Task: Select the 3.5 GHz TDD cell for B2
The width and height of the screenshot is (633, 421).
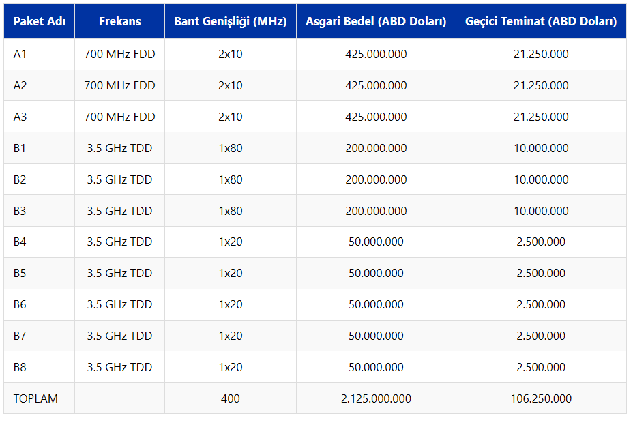Action: click(119, 179)
